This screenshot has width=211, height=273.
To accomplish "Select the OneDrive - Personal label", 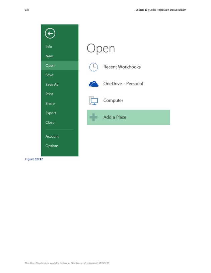I will pyautogui.click(x=123, y=83).
